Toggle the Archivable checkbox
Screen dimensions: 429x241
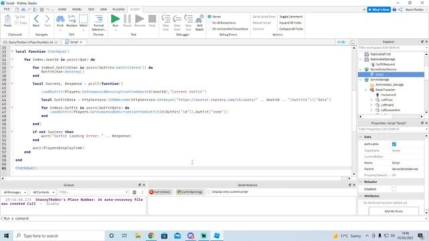(394, 144)
